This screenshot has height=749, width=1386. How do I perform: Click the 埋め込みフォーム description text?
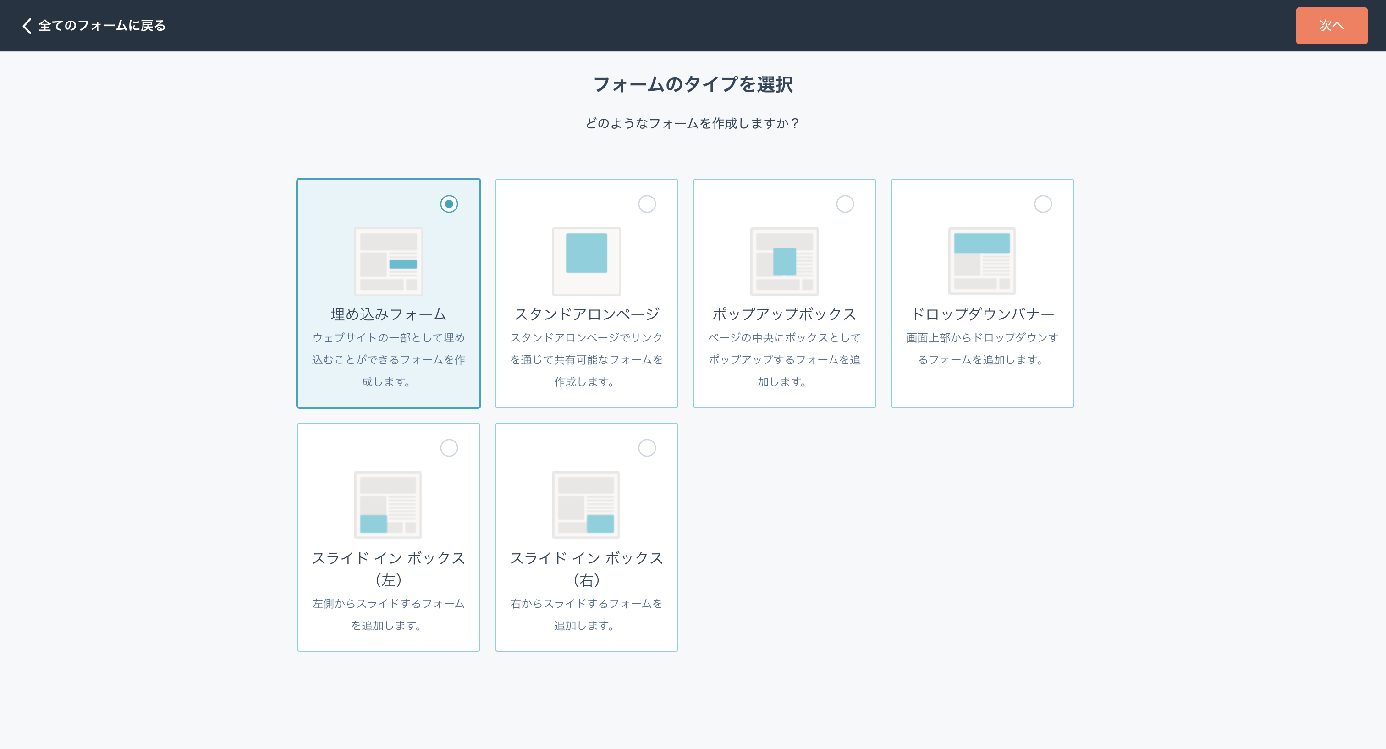(388, 359)
